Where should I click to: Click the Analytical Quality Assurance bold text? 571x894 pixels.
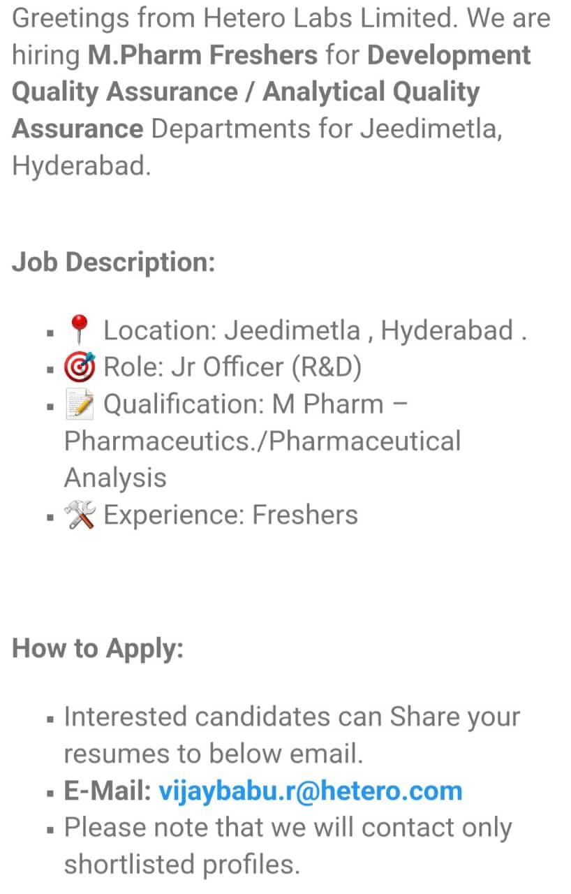(x=246, y=110)
